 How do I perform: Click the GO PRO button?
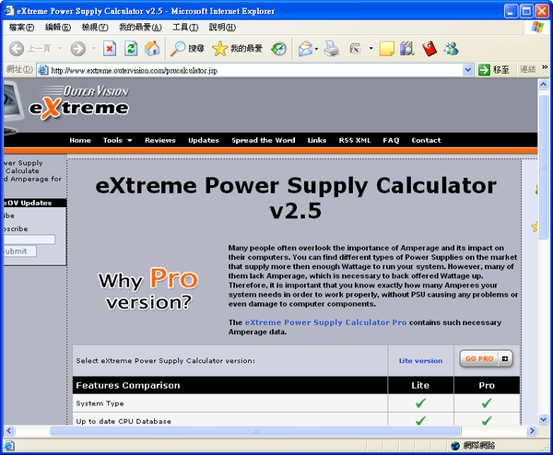point(486,359)
